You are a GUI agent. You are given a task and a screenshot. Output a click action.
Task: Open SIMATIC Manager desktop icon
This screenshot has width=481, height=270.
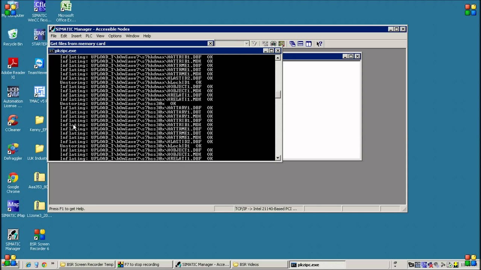tap(13, 240)
